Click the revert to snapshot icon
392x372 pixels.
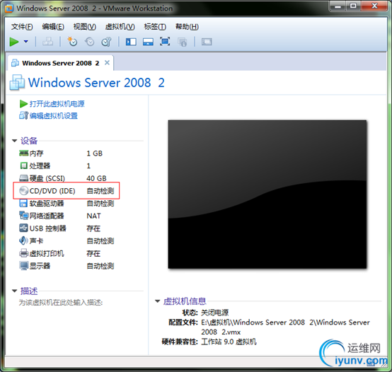pyautogui.click(x=89, y=42)
